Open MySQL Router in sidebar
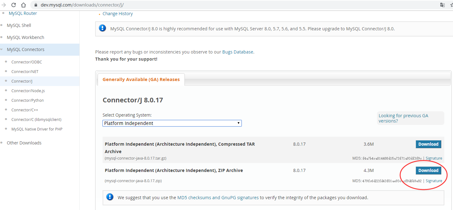 pyautogui.click(x=23, y=13)
